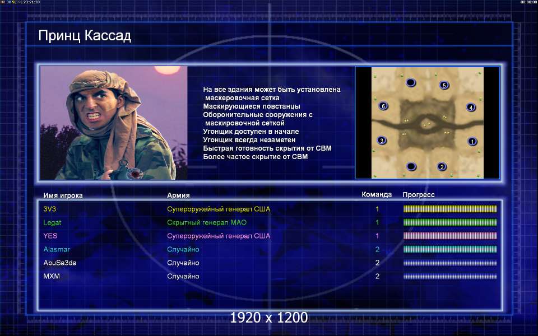The width and height of the screenshot is (538, 336).
Task: Click the 'Армия' column header
Action: pyautogui.click(x=178, y=195)
